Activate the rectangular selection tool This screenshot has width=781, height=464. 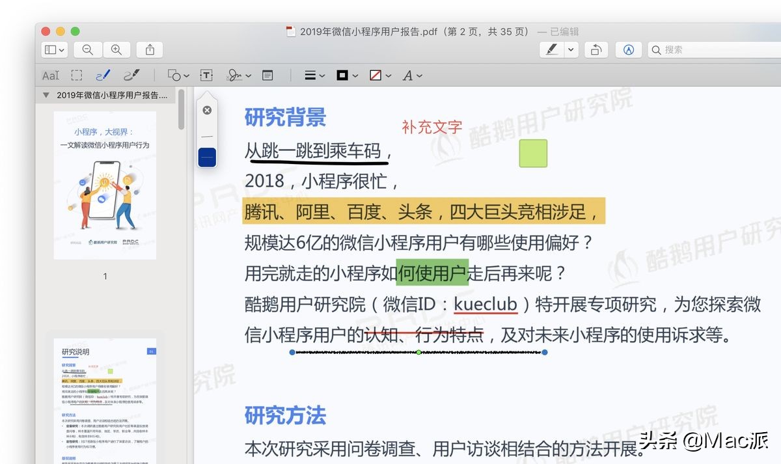76,75
